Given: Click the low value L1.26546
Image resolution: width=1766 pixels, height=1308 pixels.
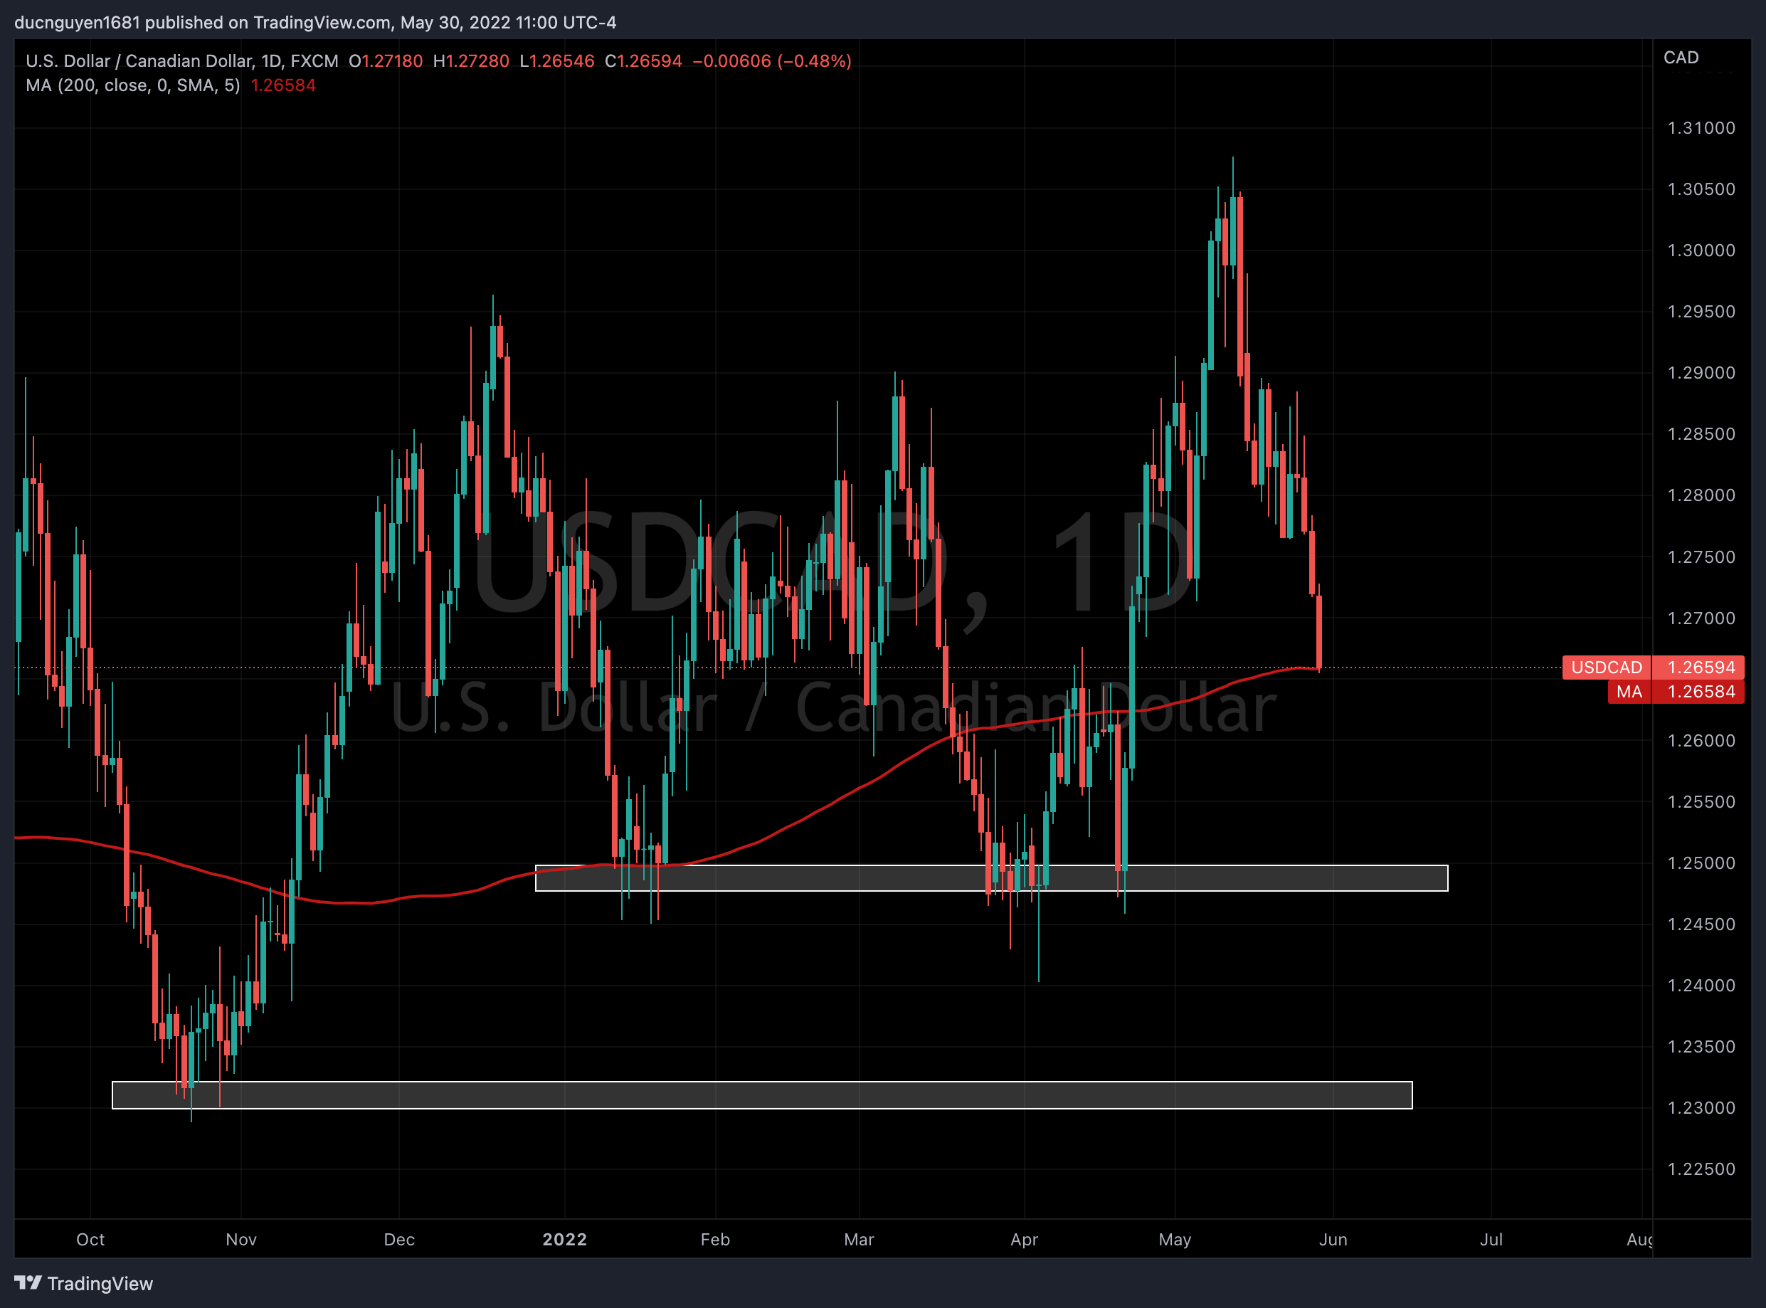Looking at the screenshot, I should click(556, 61).
